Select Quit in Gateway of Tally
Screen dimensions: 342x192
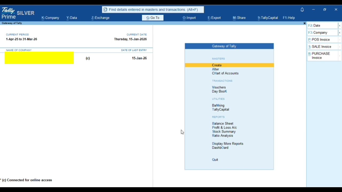(215, 160)
